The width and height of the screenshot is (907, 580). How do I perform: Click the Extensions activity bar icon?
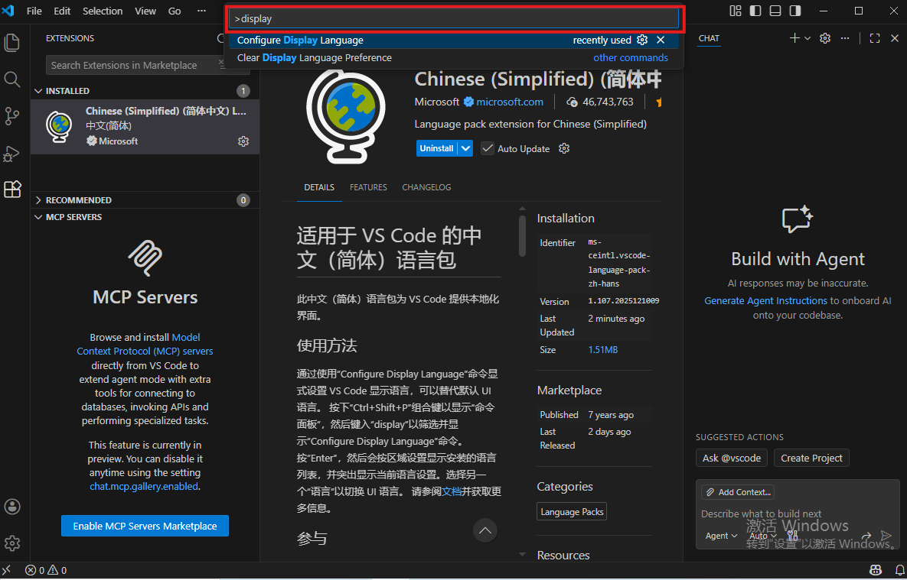(12, 190)
